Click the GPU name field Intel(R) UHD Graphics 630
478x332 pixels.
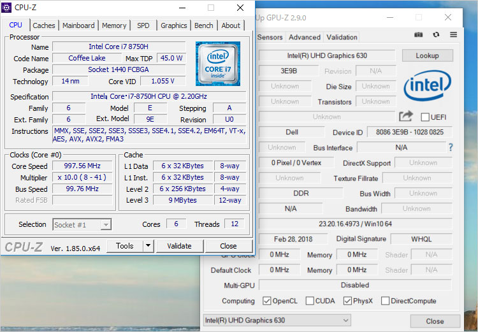click(327, 55)
